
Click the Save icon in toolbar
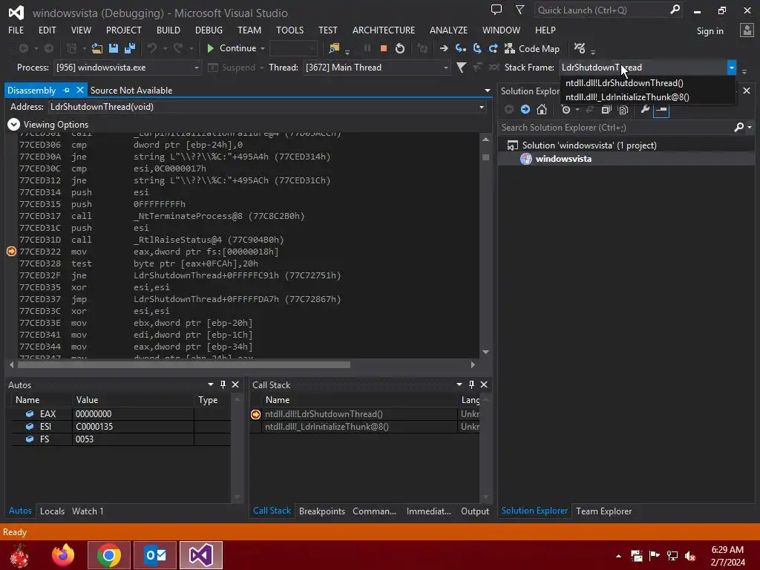(x=114, y=48)
